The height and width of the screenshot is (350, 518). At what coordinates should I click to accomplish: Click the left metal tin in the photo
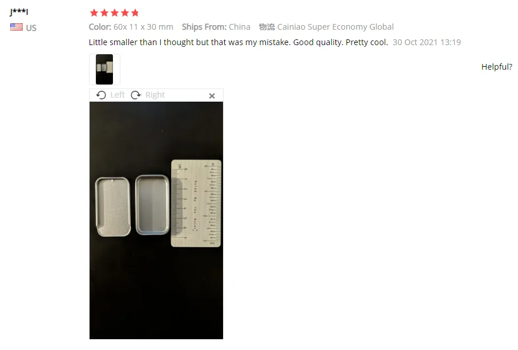pyautogui.click(x=113, y=207)
